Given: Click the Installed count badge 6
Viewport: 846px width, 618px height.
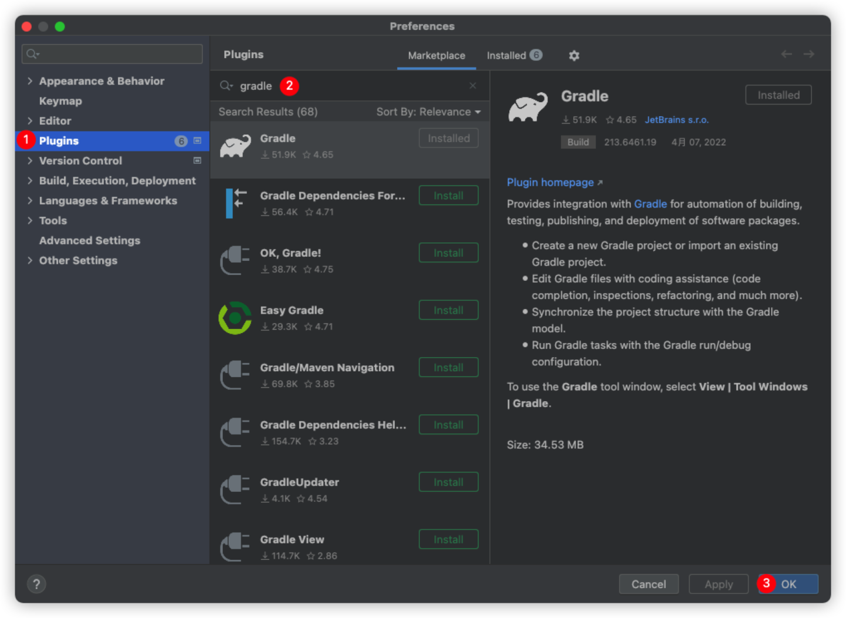Looking at the screenshot, I should pyautogui.click(x=536, y=55).
